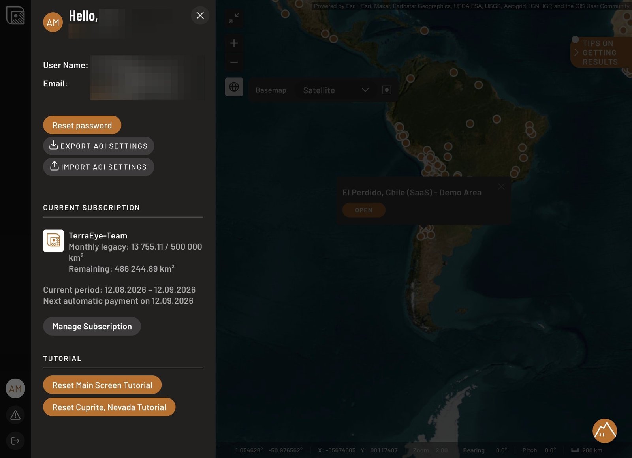Click the square icon beside Basemap dropdown

[387, 90]
